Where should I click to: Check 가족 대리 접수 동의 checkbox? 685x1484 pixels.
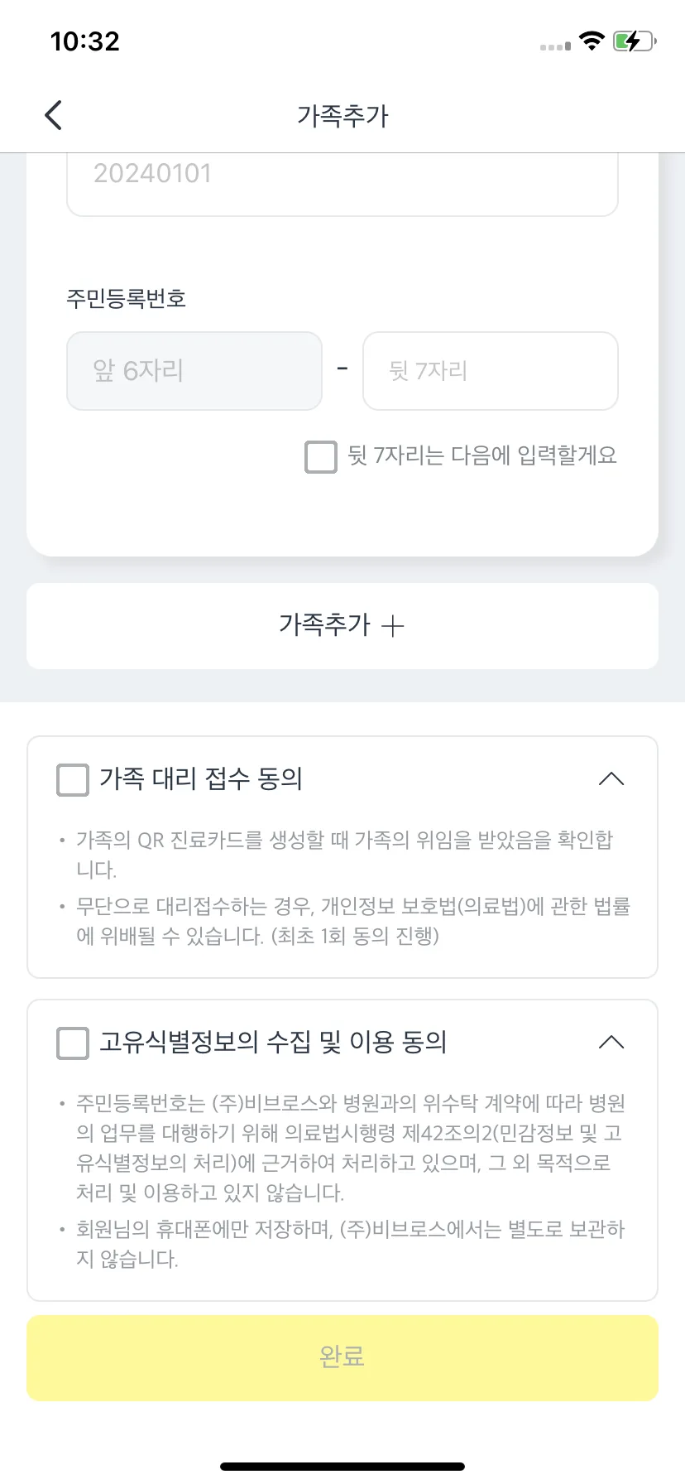tap(73, 780)
